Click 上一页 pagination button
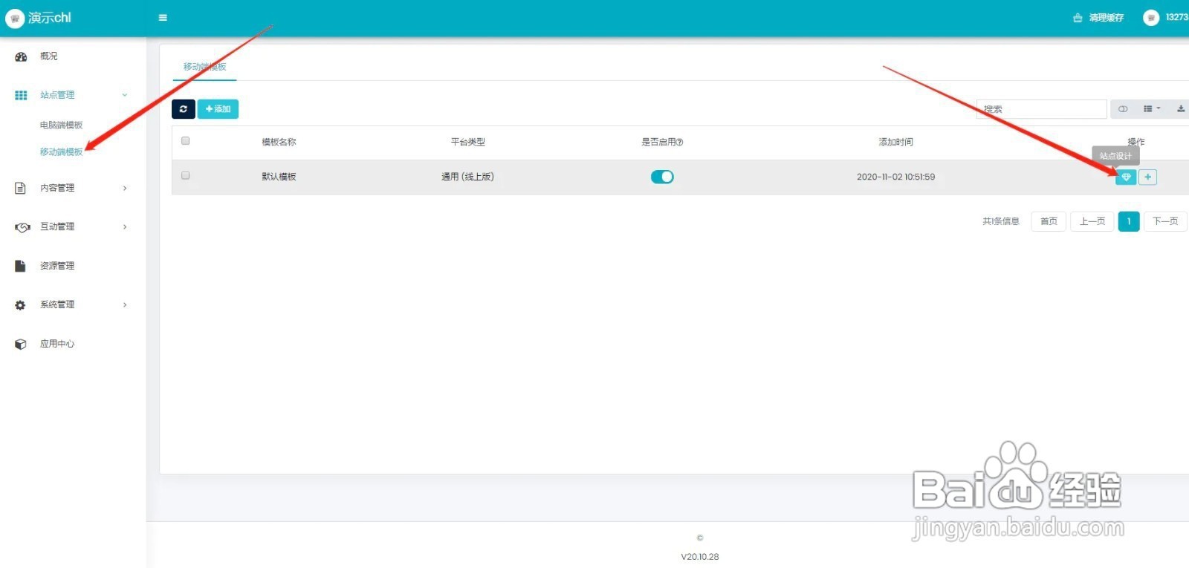 [x=1092, y=221]
